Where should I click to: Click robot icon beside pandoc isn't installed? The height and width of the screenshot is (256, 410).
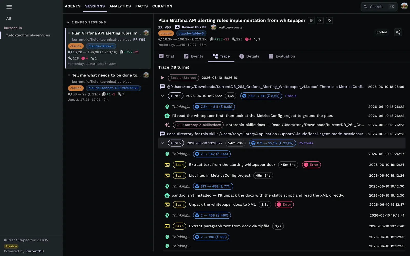(167, 195)
